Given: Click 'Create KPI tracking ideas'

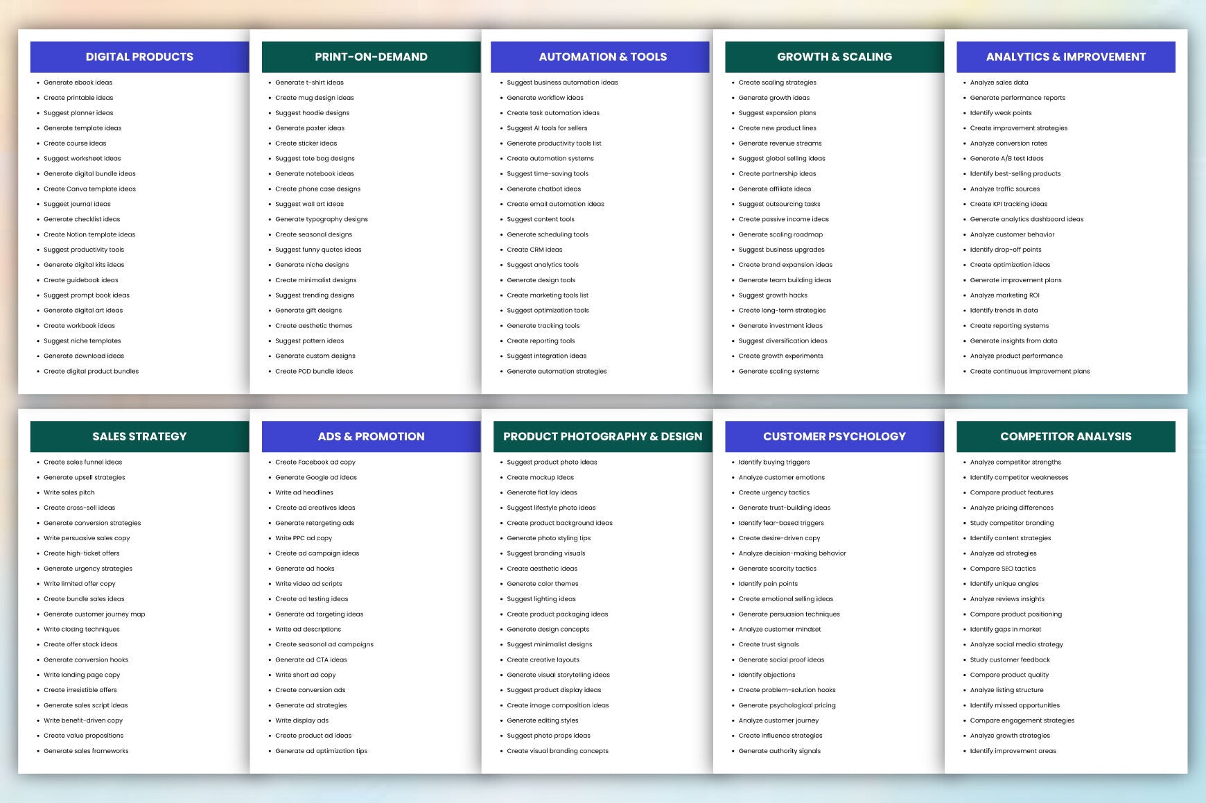Looking at the screenshot, I should (1008, 204).
